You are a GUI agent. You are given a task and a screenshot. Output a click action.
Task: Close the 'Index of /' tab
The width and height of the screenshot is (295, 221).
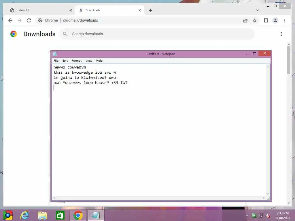[71, 10]
